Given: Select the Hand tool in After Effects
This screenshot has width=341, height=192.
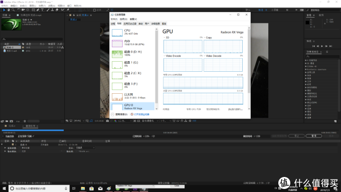Looking at the screenshot, I should coord(9,10).
